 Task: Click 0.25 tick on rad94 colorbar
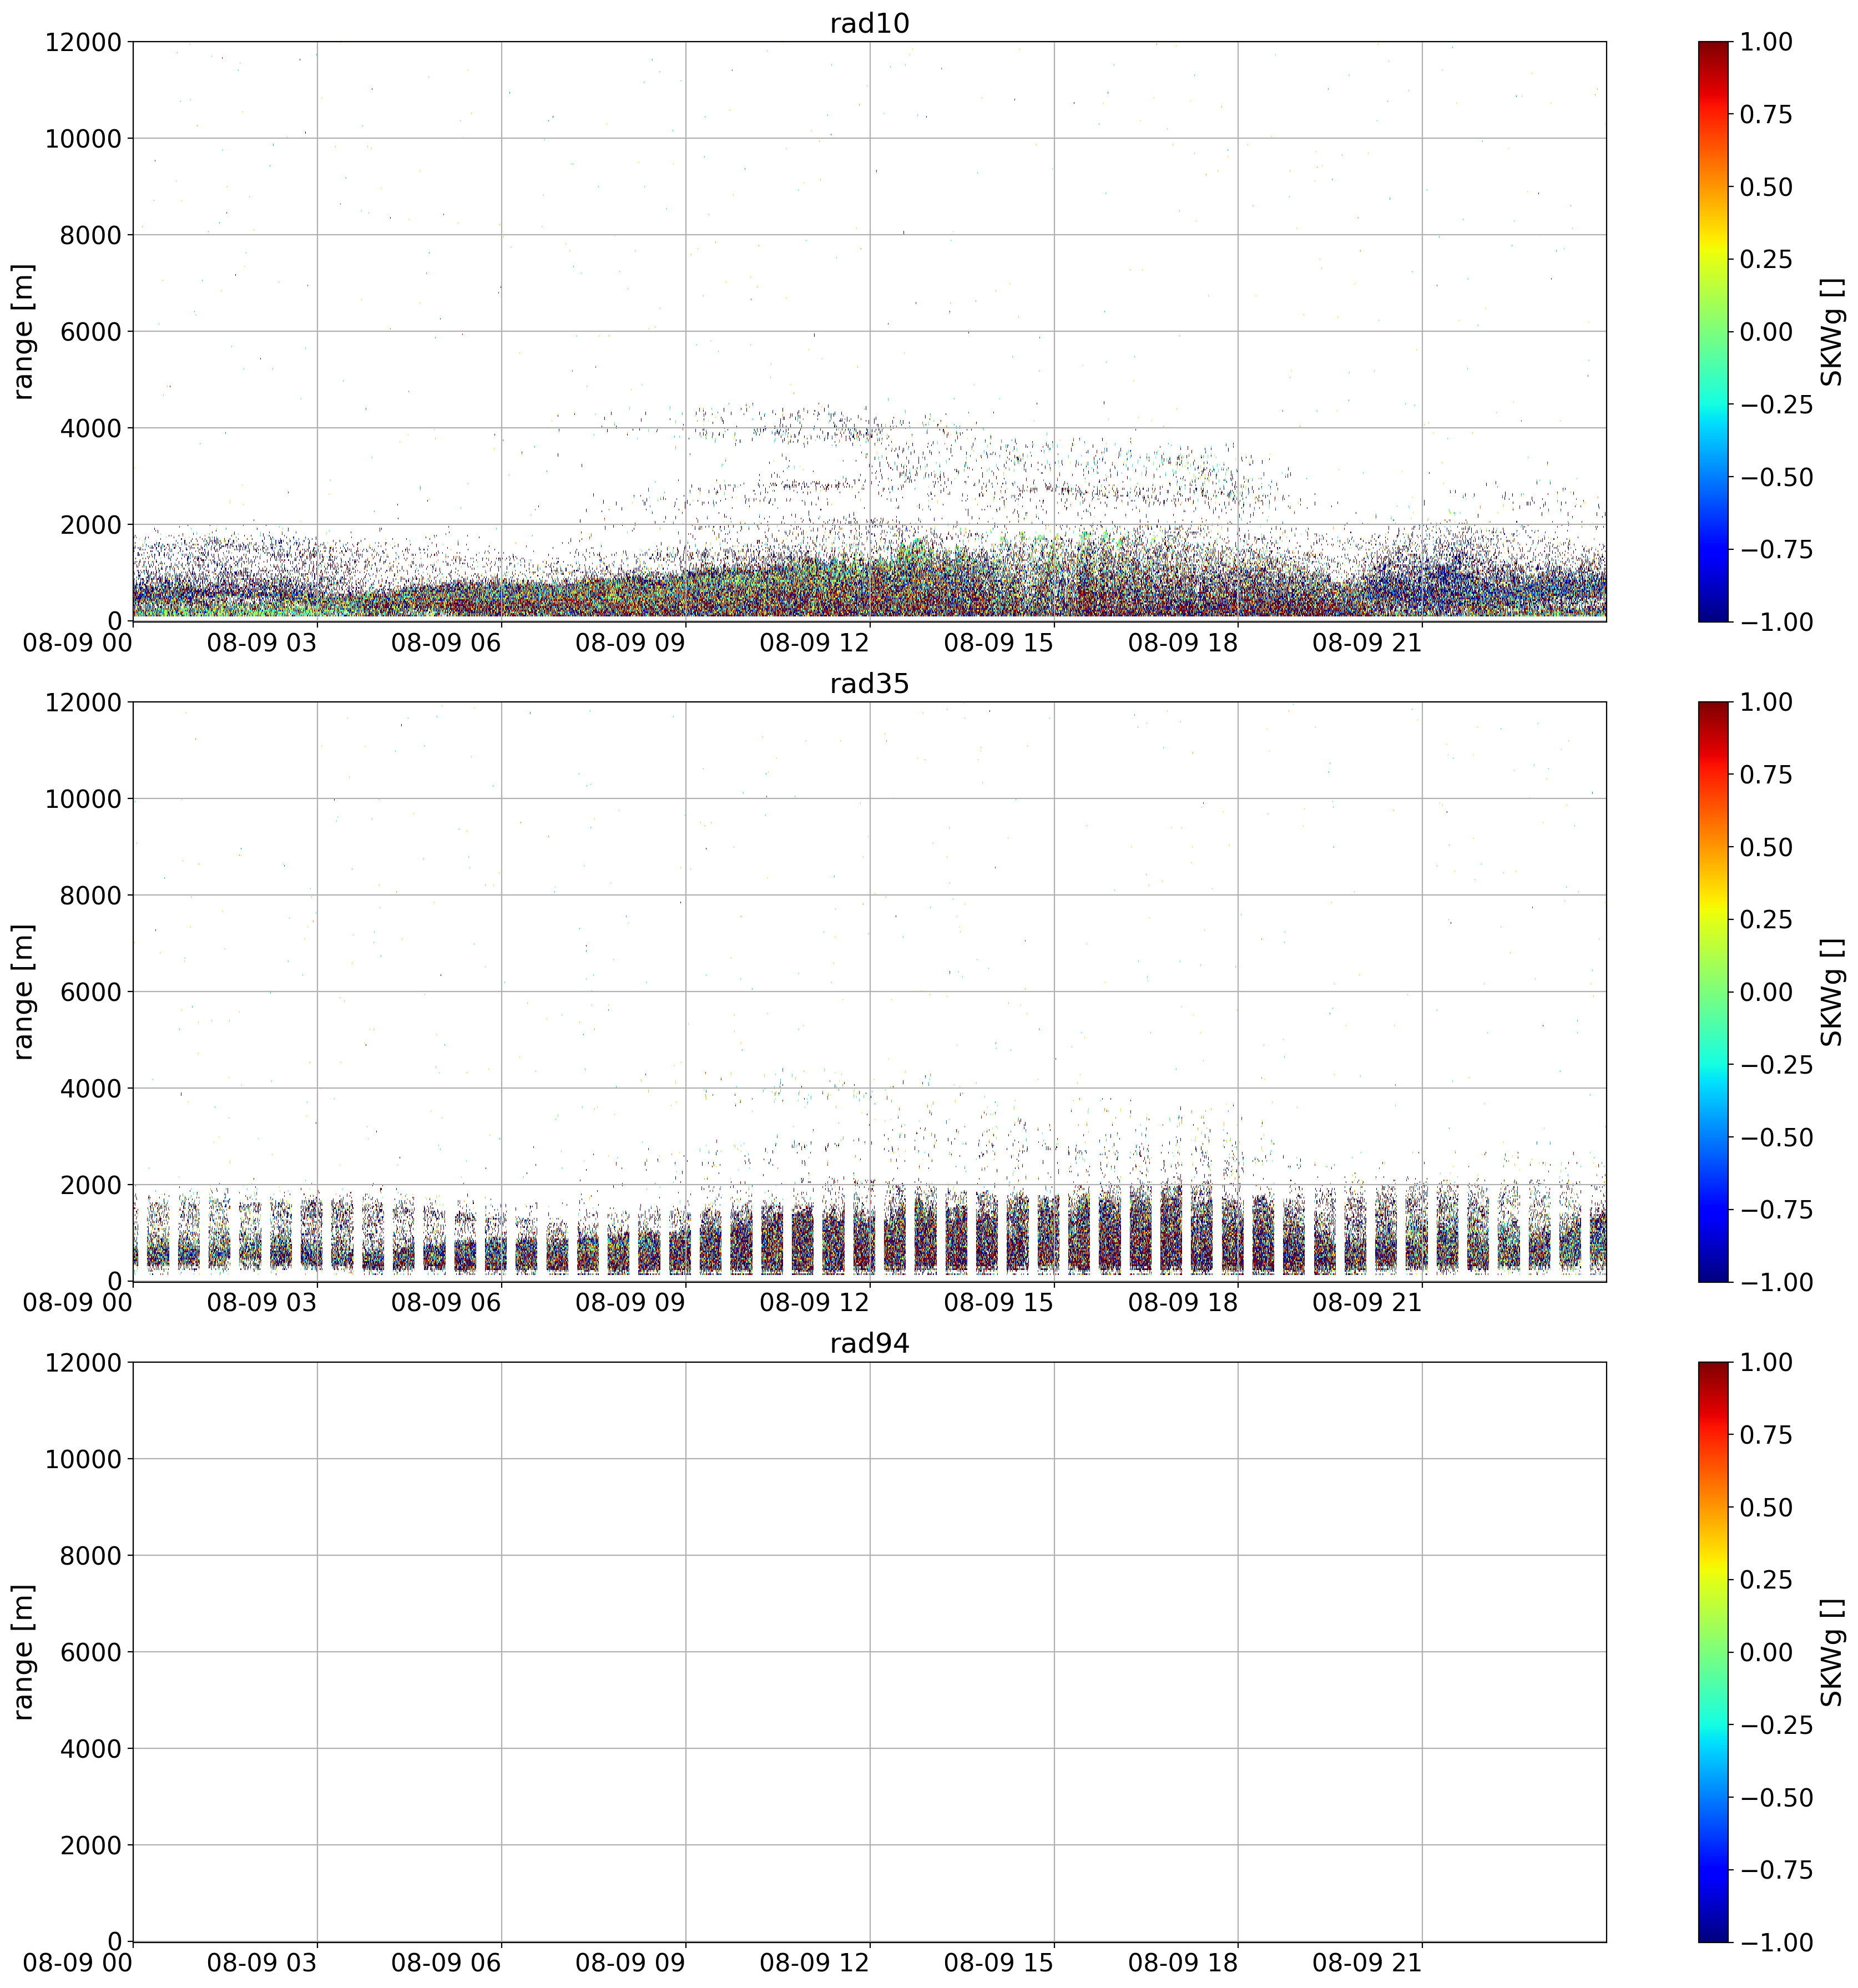pyautogui.click(x=1766, y=1580)
